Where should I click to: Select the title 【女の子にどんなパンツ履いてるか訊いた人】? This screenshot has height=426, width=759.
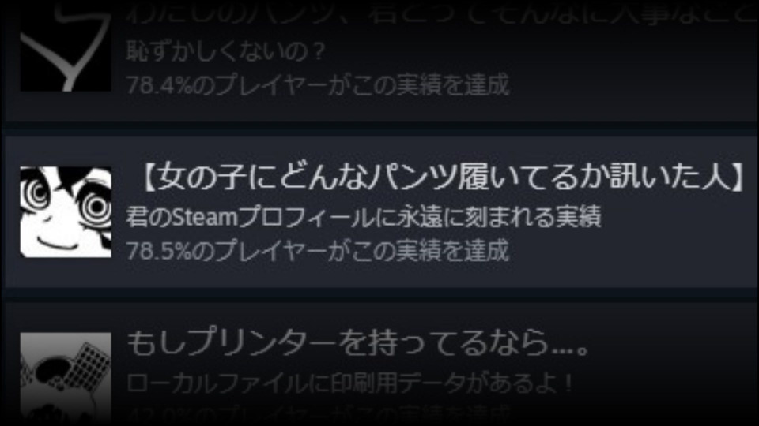[440, 176]
